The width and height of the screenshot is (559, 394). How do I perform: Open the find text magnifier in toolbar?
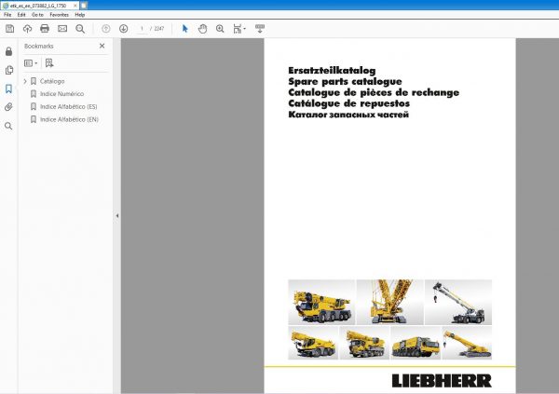tap(80, 29)
